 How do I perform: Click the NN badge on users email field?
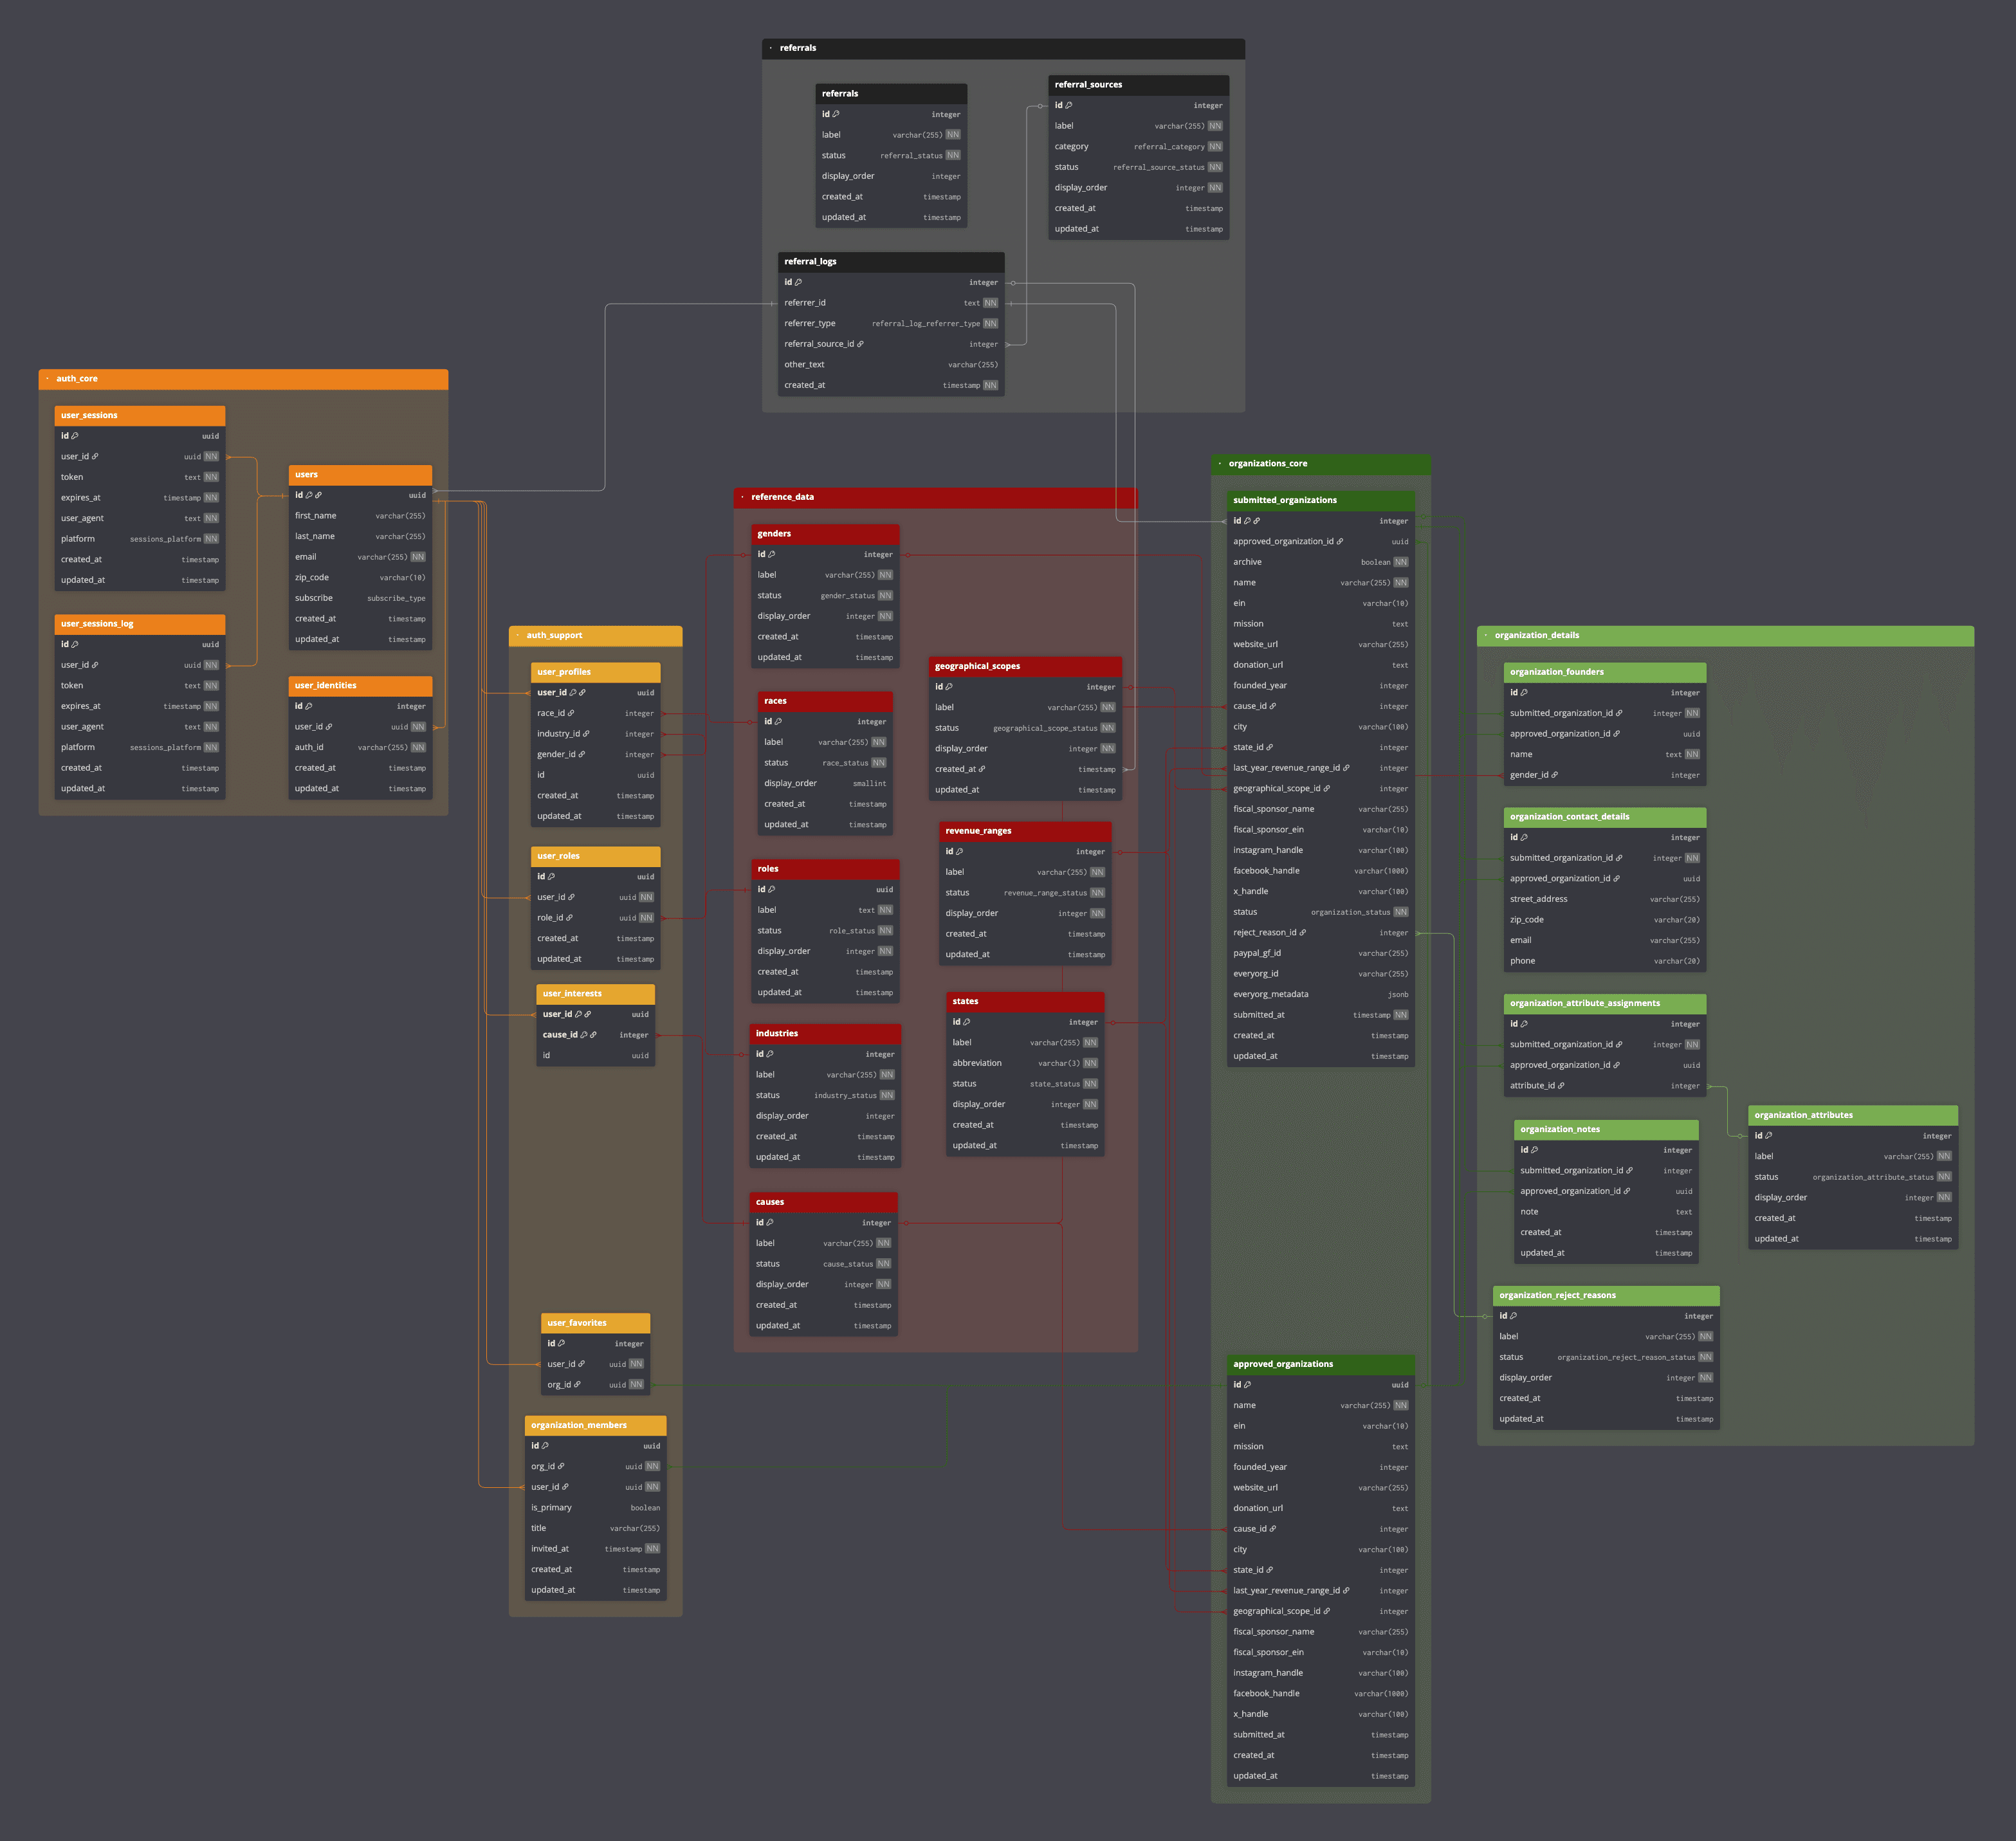tap(418, 557)
